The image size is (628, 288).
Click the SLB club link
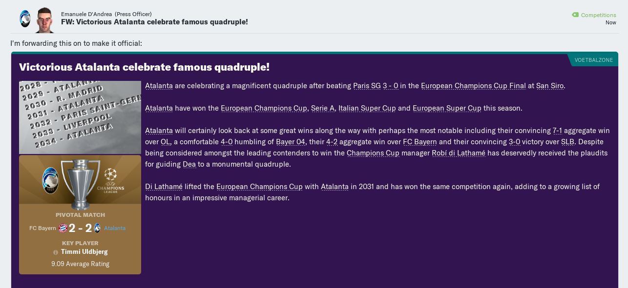point(567,142)
